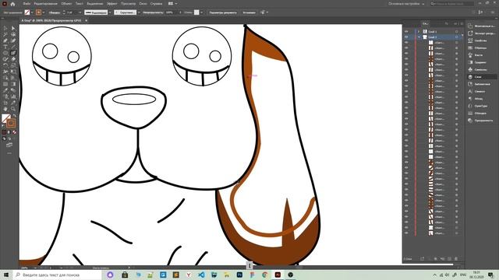This screenshot has width=499, height=280.
Task: Click fill swatch in tools panel
Action: [5, 118]
